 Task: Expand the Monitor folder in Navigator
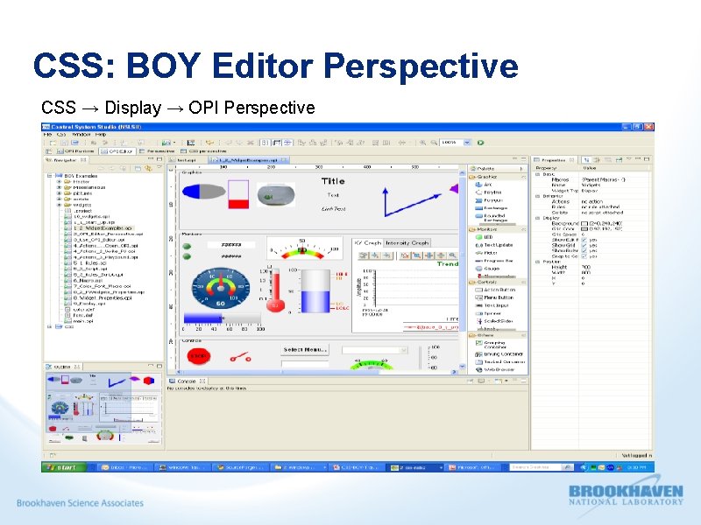tap(59, 182)
